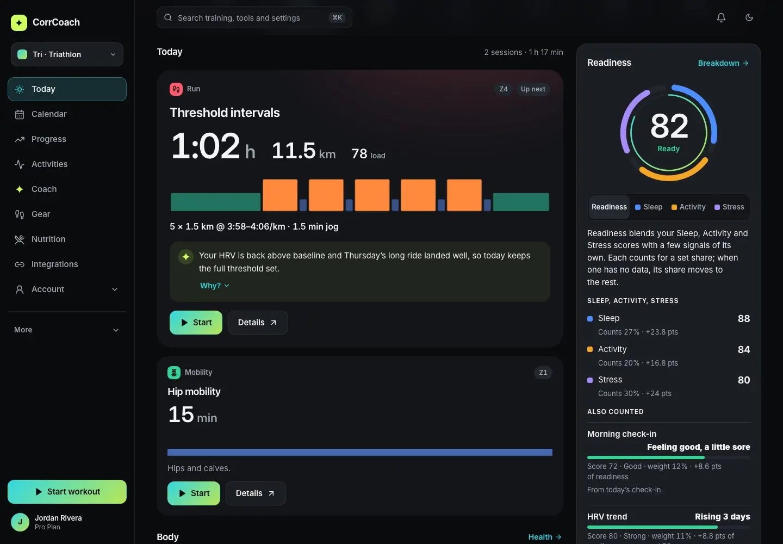
Task: Click the Coach sparkle icon
Action: coord(20,189)
